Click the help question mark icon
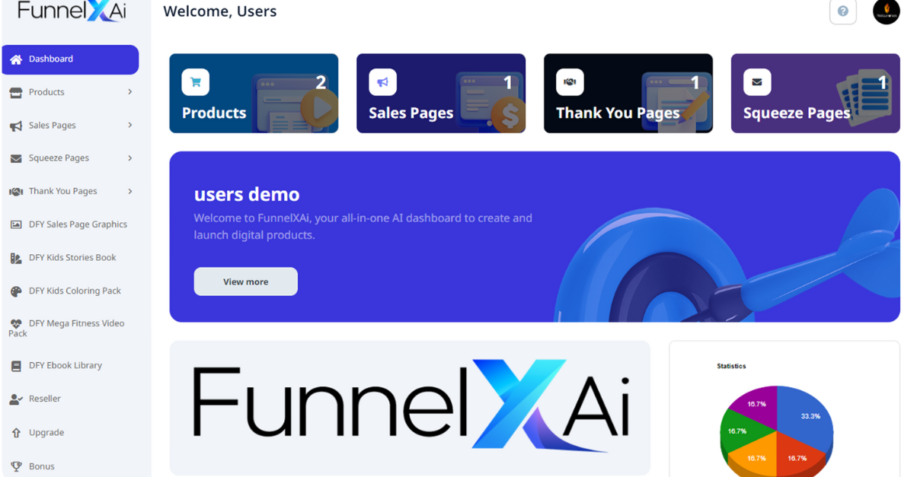This screenshot has height=477, width=914. tap(843, 11)
